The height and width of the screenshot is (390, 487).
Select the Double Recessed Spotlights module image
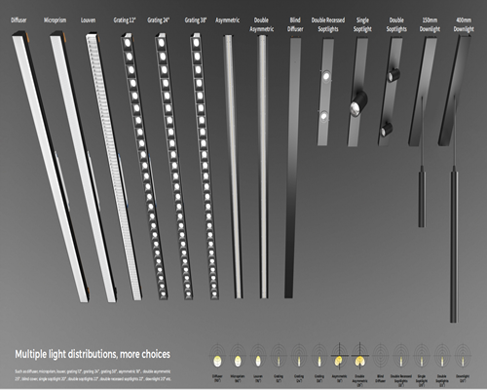coord(325,92)
